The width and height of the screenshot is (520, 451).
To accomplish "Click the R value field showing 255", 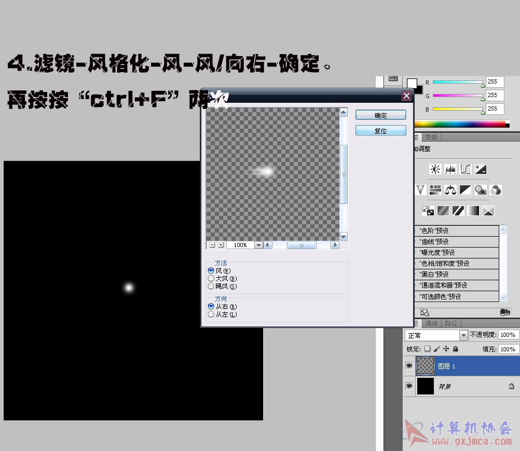I will coord(495,81).
